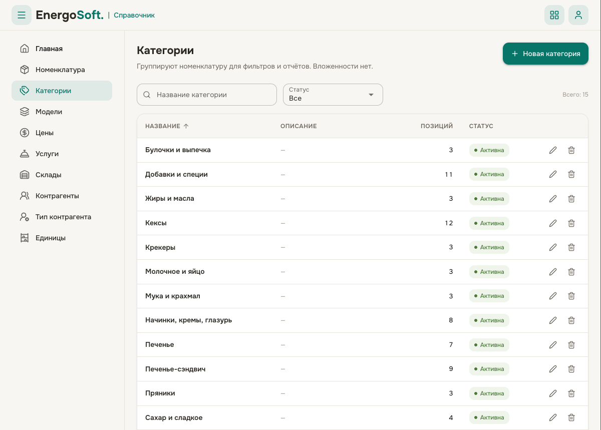Click pencil icon for Мука и крахмал
This screenshot has width=601, height=430.
pyautogui.click(x=553, y=296)
